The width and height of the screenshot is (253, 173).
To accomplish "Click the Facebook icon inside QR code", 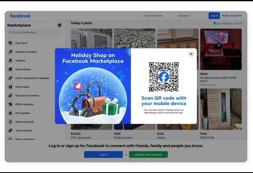I will tap(164, 77).
